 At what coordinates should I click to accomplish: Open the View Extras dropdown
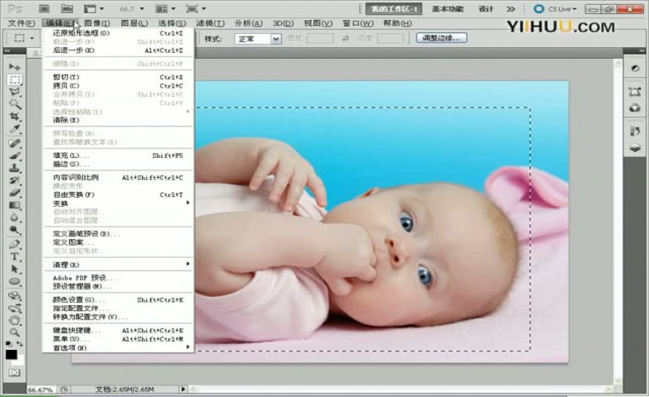(94, 9)
